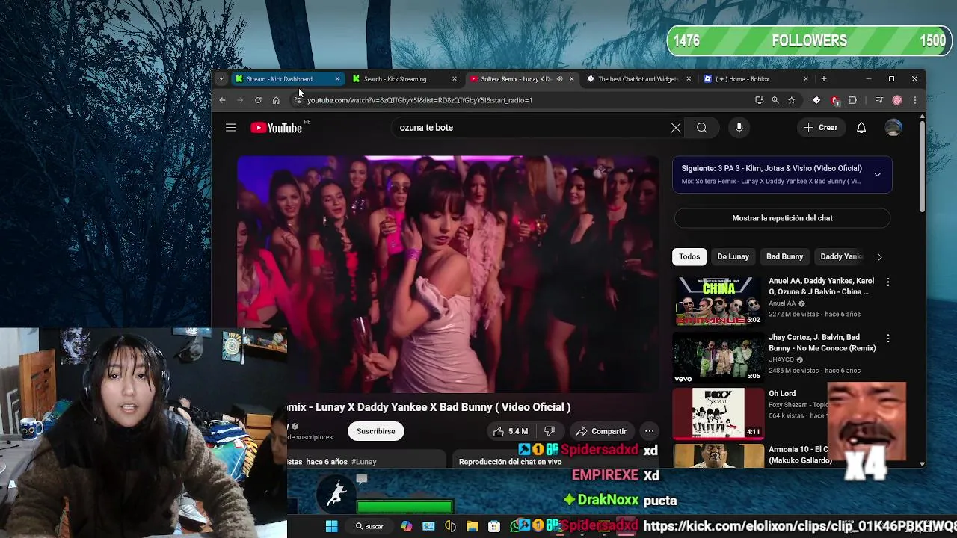Expand the Siguiente playlist panel chevron
Screen dimensions: 957x538
point(878,175)
